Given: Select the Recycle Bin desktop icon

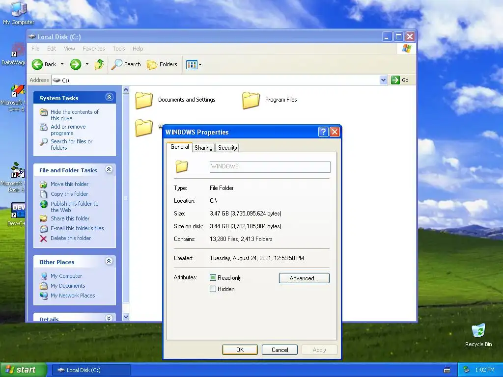Looking at the screenshot, I should tap(478, 335).
